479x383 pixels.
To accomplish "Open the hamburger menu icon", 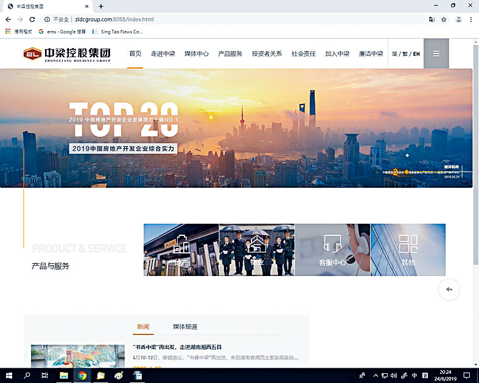I will 436,53.
